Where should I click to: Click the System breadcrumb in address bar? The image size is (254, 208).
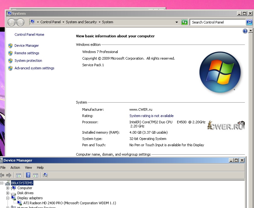pyautogui.click(x=108, y=22)
